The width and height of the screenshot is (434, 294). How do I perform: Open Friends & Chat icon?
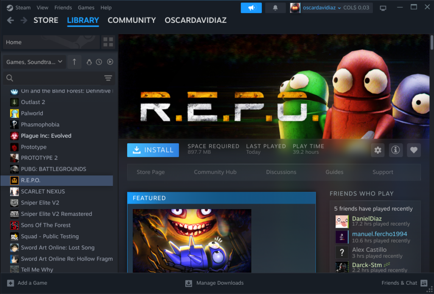(x=424, y=283)
